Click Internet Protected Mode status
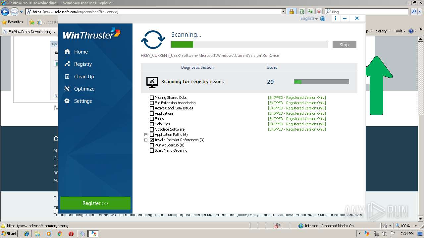 [326, 226]
